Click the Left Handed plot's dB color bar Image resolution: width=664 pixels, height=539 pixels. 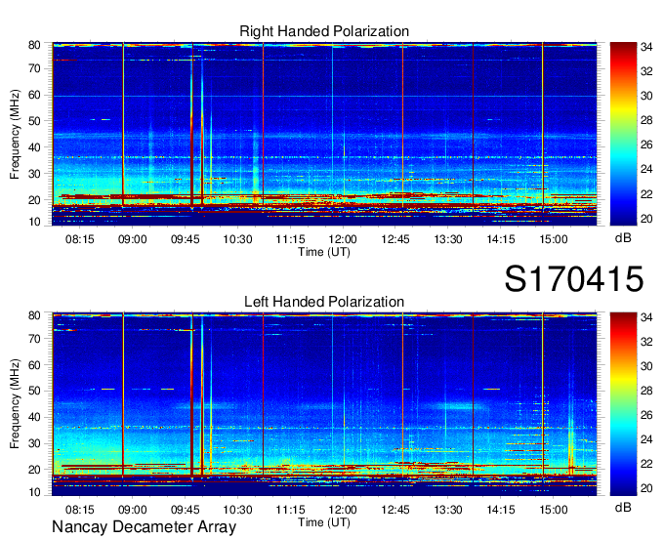tap(623, 404)
